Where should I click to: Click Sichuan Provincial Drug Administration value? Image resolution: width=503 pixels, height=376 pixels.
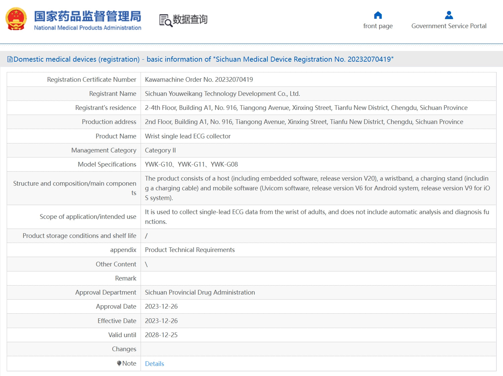coord(200,292)
